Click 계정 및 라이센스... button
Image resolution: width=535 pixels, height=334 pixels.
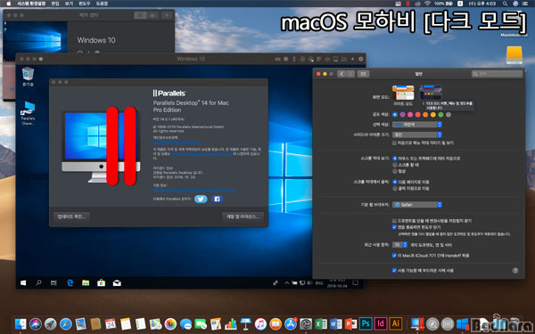click(243, 216)
